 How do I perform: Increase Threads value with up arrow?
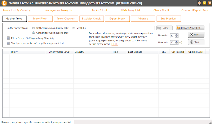(x=177, y=35)
